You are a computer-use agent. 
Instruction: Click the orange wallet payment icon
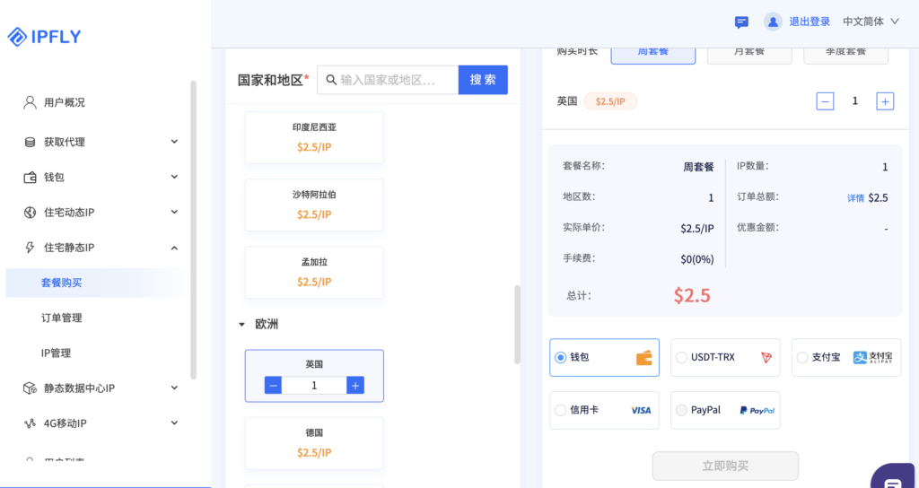pos(644,357)
